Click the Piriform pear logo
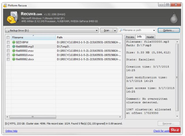 click(174, 18)
